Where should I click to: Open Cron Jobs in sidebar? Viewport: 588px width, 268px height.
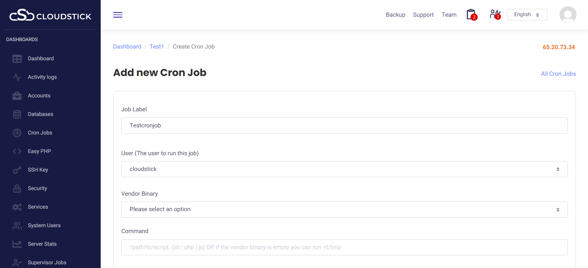tap(40, 133)
